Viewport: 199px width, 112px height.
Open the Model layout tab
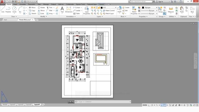click(x=5, y=105)
